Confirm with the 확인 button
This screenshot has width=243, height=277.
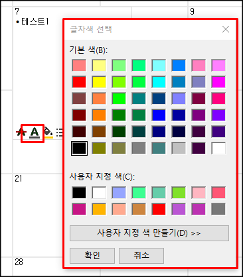(92, 255)
